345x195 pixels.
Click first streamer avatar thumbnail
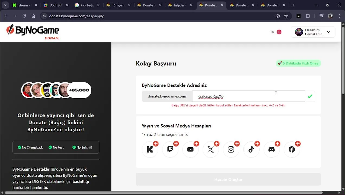point(28,90)
